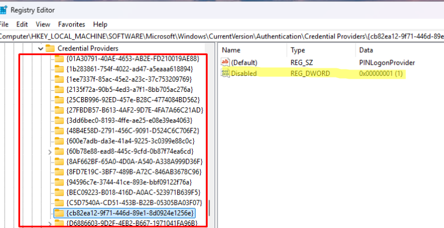The width and height of the screenshot is (444, 228).
Task: Click the REG_SZ type cell
Action: pos(301,63)
